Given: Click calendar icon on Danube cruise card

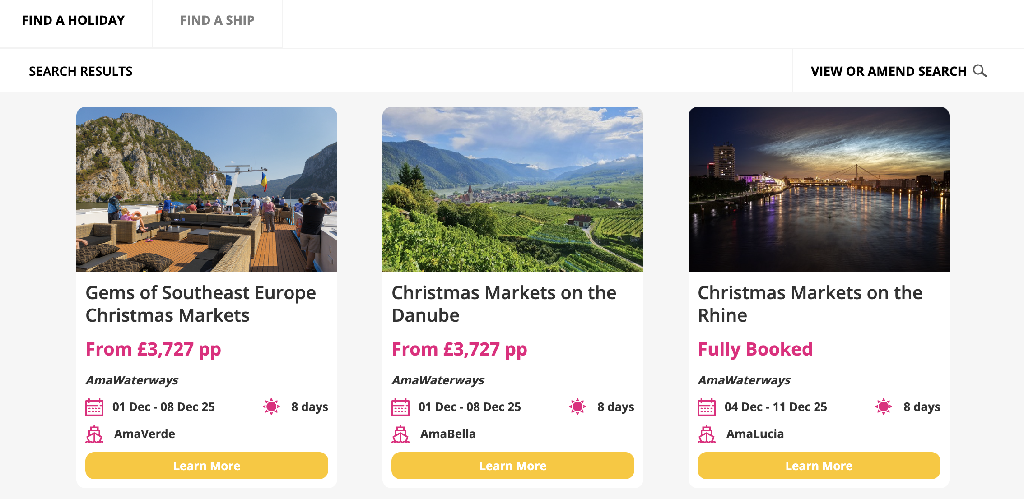Looking at the screenshot, I should pyautogui.click(x=400, y=407).
